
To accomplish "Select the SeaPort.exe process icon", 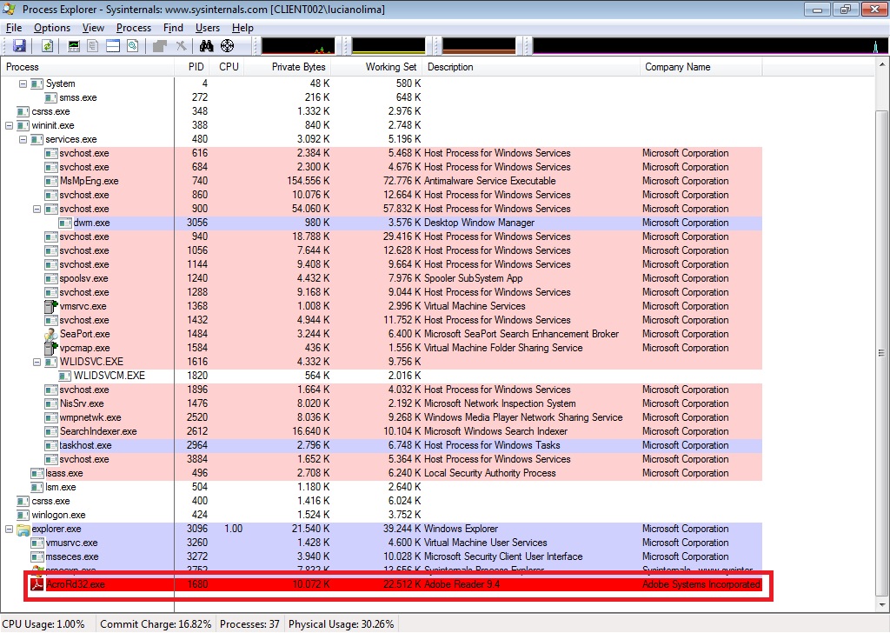I will click(x=51, y=334).
